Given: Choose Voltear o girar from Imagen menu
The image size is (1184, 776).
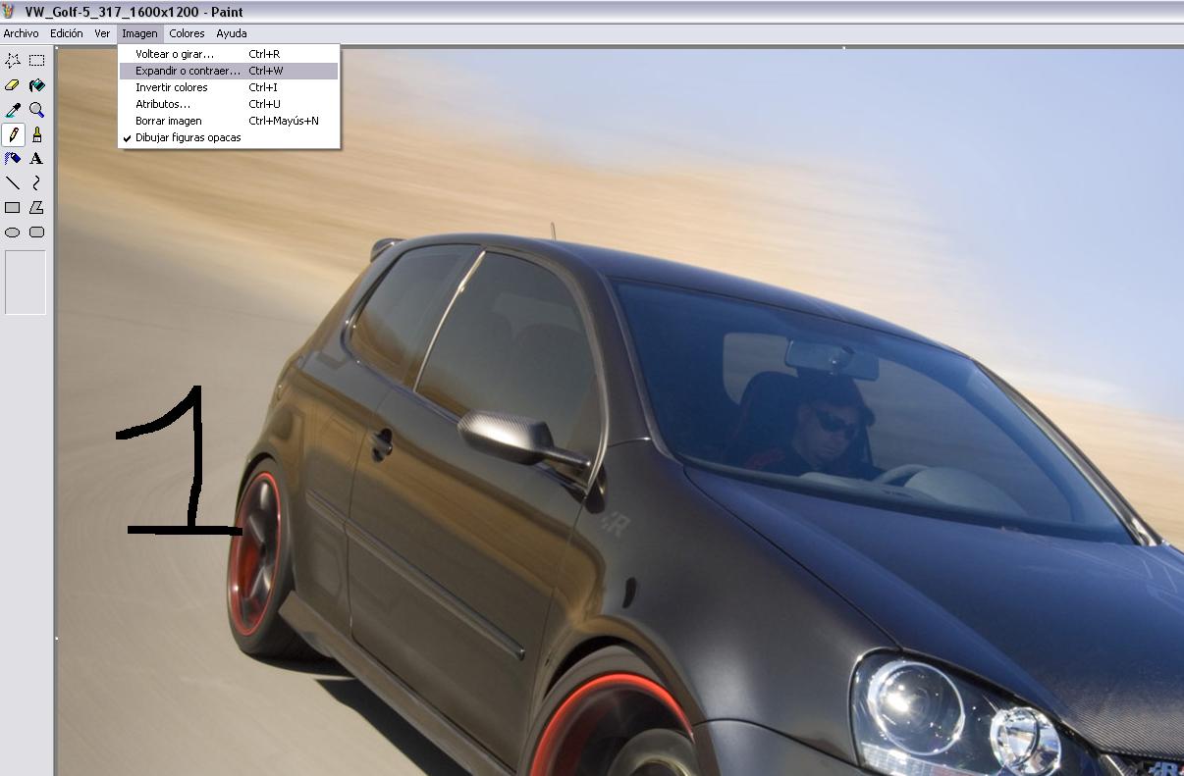Looking at the screenshot, I should tap(229, 54).
